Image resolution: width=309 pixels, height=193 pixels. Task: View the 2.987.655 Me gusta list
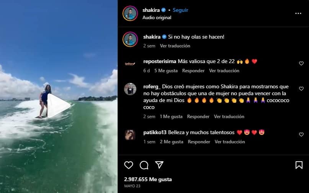[x=148, y=179]
